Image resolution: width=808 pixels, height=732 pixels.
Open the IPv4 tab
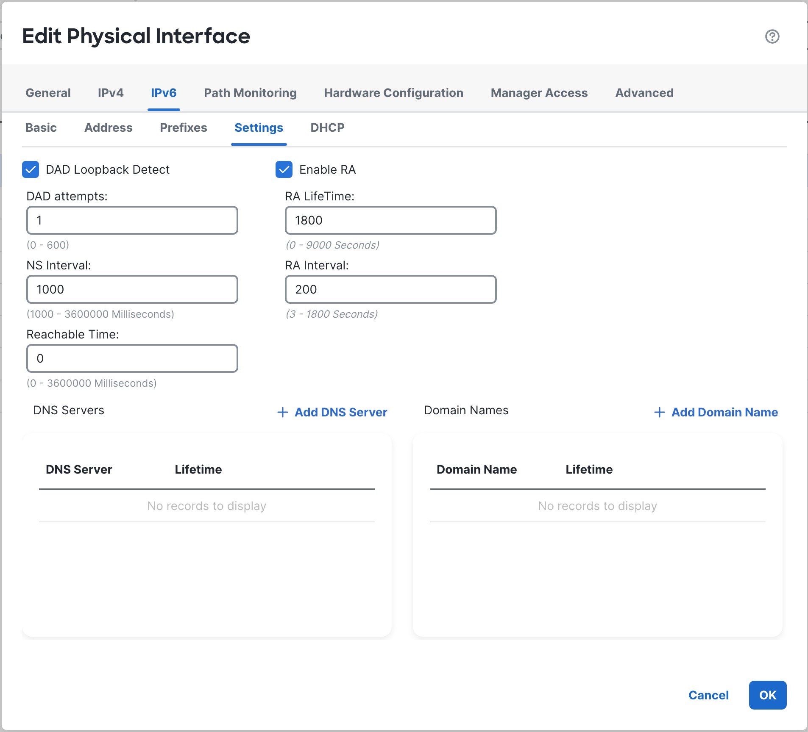110,93
